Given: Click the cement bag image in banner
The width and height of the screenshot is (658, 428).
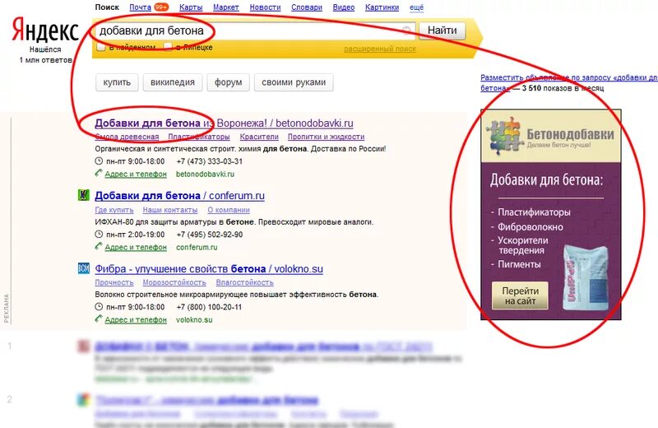Looking at the screenshot, I should click(x=585, y=277).
